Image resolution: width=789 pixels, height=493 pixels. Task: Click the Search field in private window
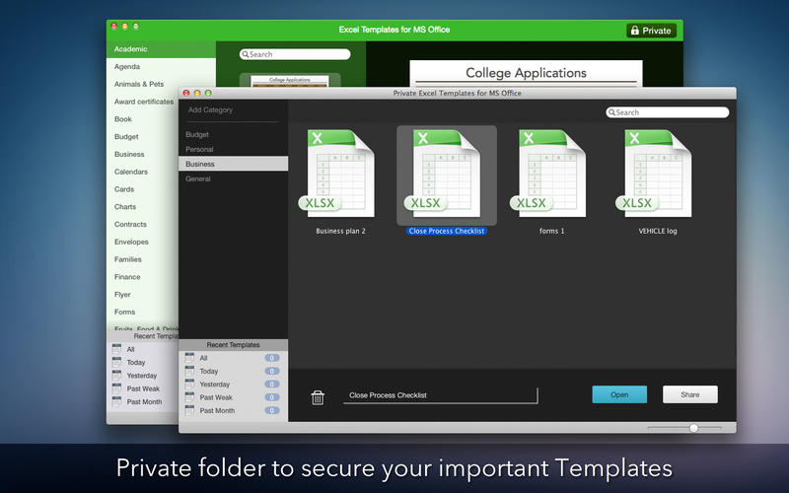point(668,112)
